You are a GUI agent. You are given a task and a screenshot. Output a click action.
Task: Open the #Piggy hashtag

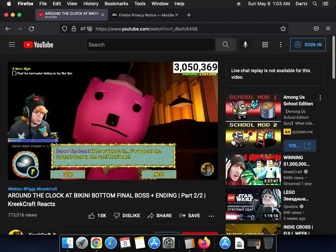pyautogui.click(x=29, y=189)
